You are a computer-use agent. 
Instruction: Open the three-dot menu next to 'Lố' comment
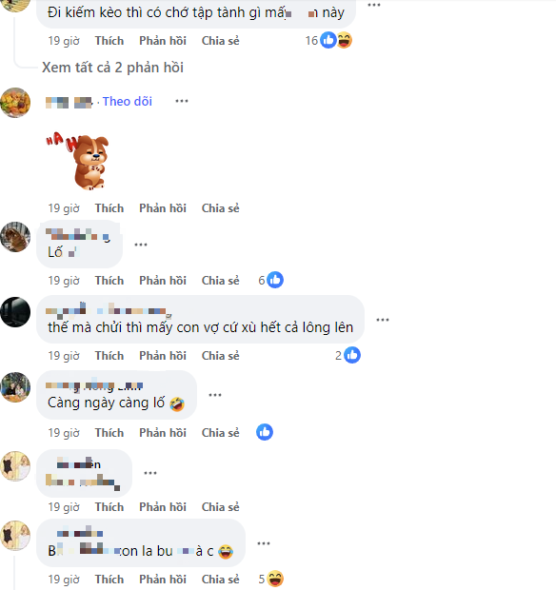pos(141,245)
